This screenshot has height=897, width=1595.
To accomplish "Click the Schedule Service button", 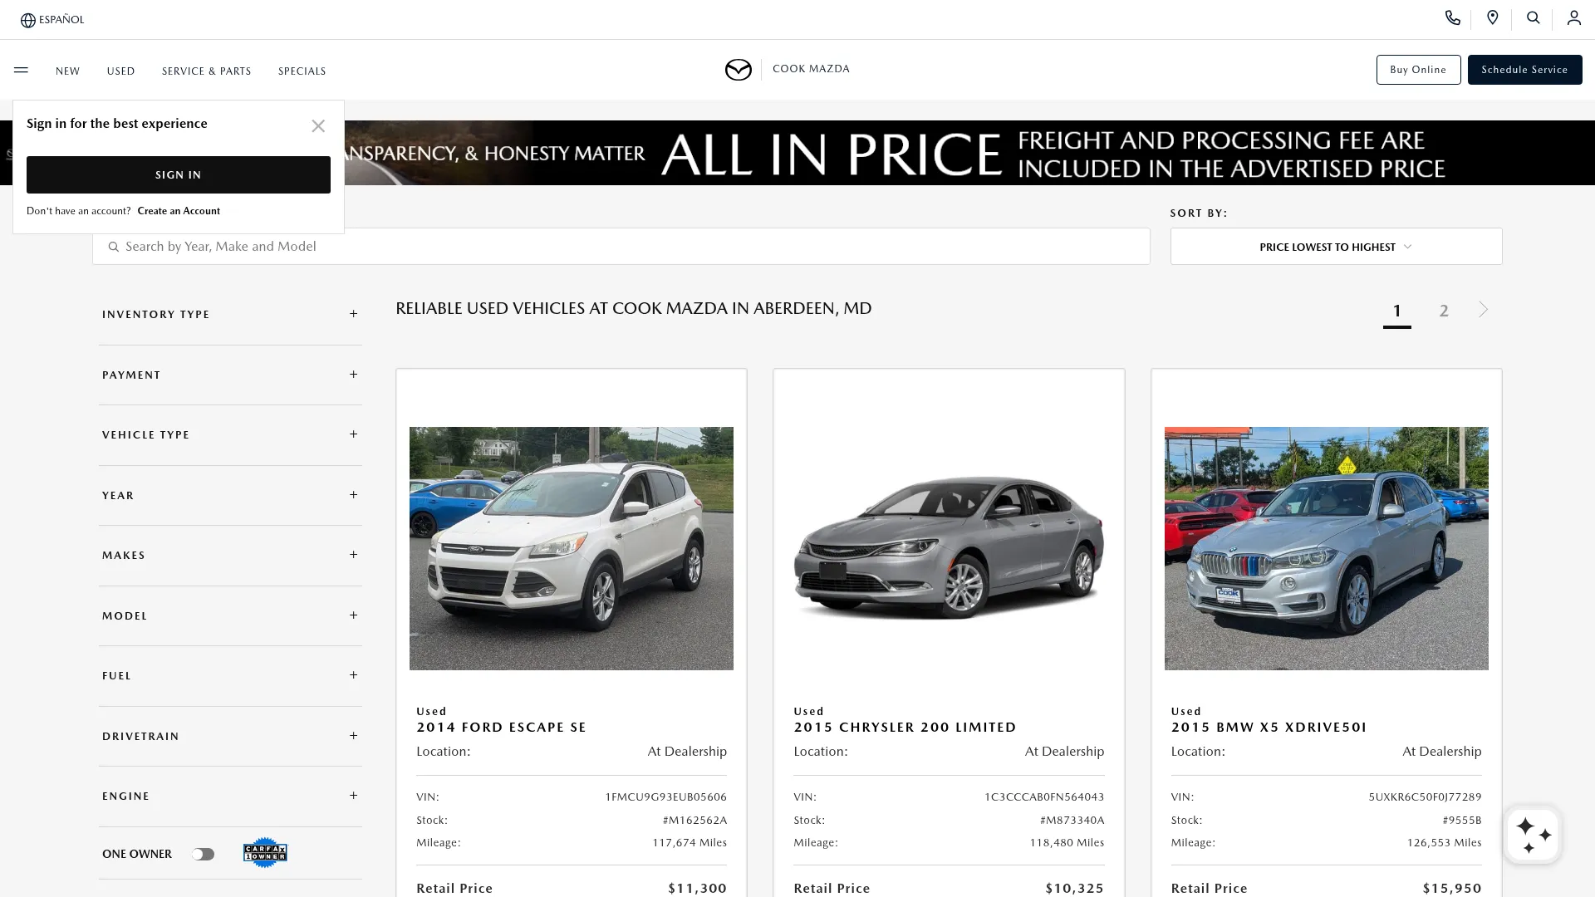I will (1524, 70).
